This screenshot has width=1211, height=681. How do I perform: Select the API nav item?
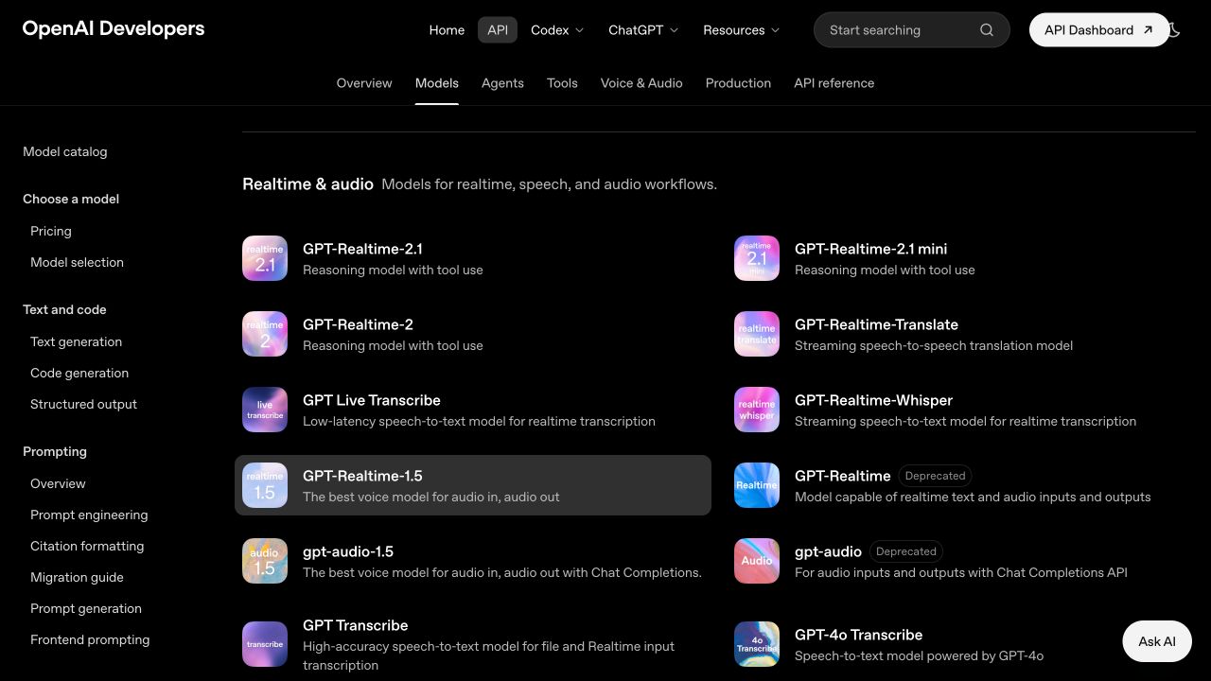(x=498, y=30)
